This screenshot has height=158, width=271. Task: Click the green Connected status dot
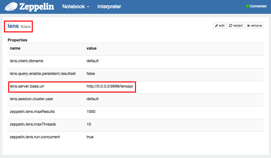tap(247, 6)
